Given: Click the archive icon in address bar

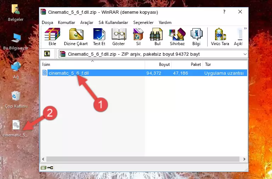Looking at the screenshot, I should point(63,54).
